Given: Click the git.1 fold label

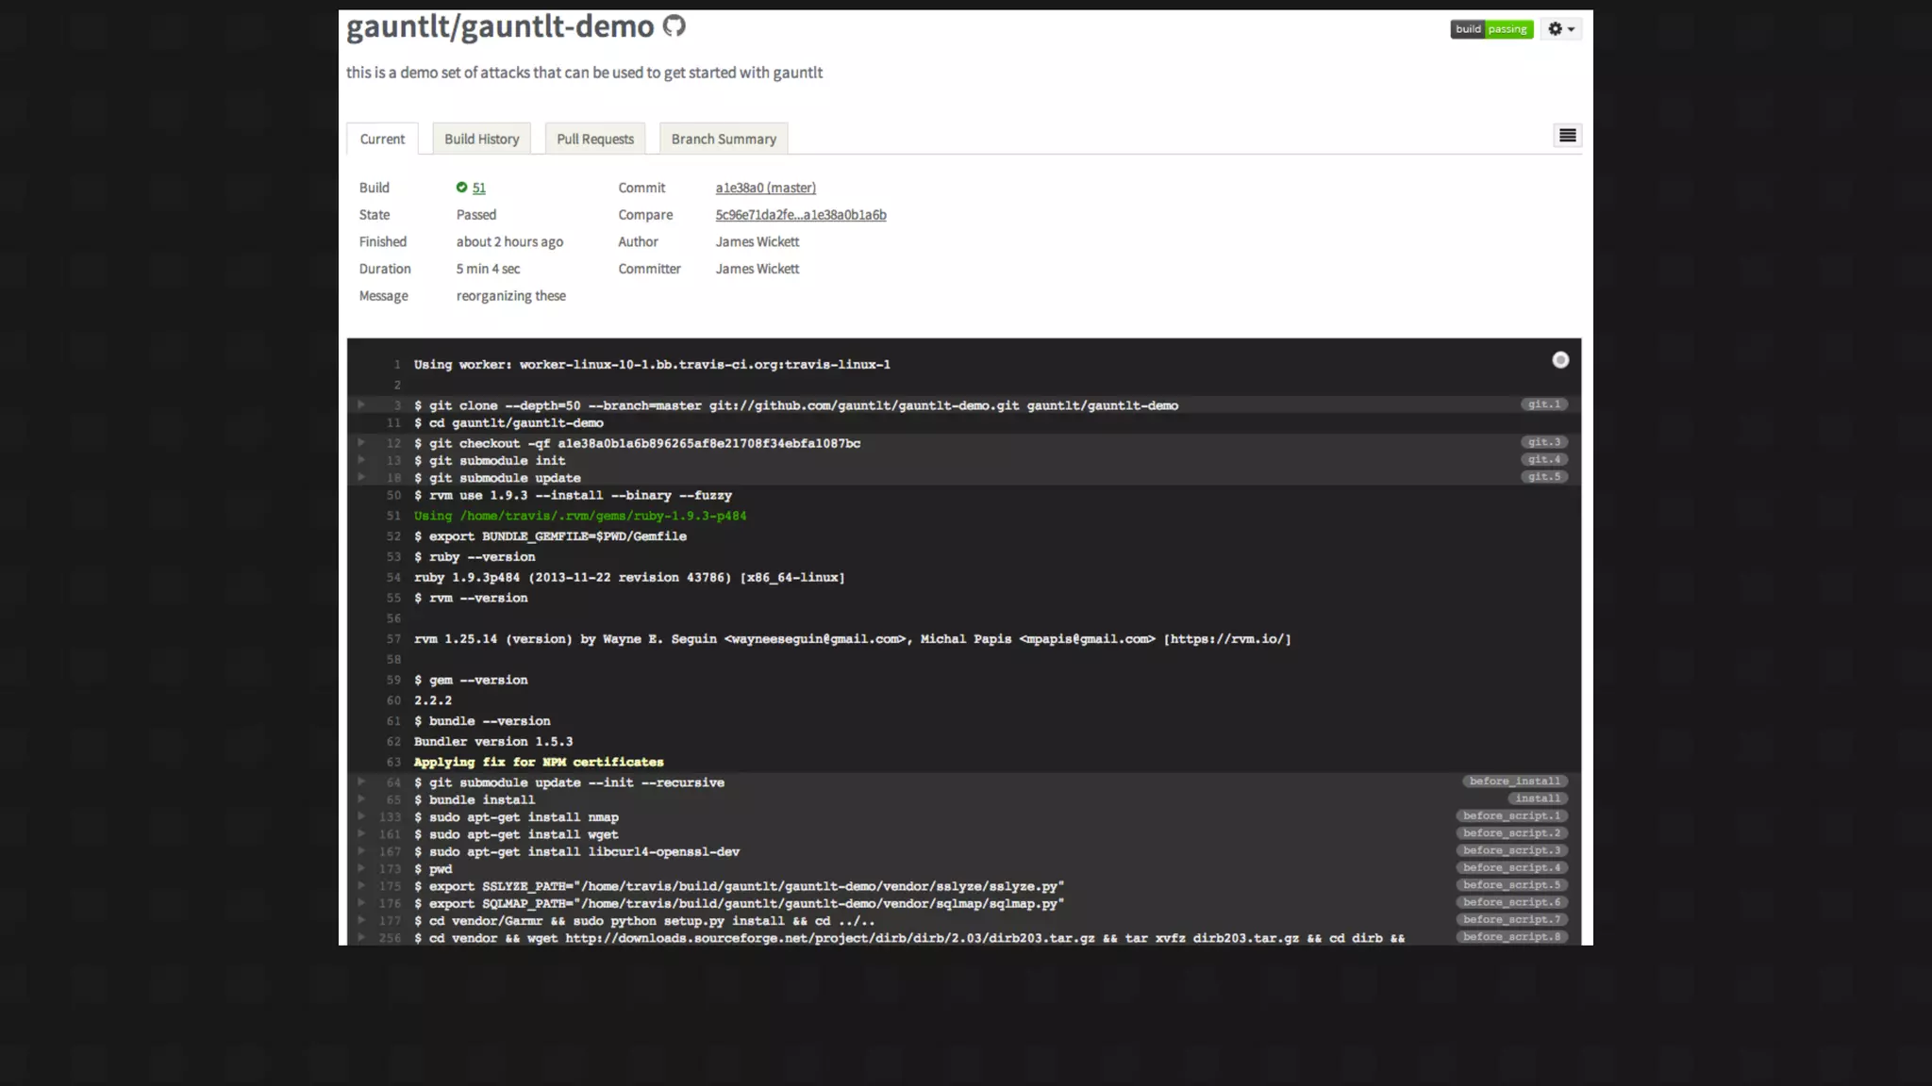Looking at the screenshot, I should pos(1543,404).
